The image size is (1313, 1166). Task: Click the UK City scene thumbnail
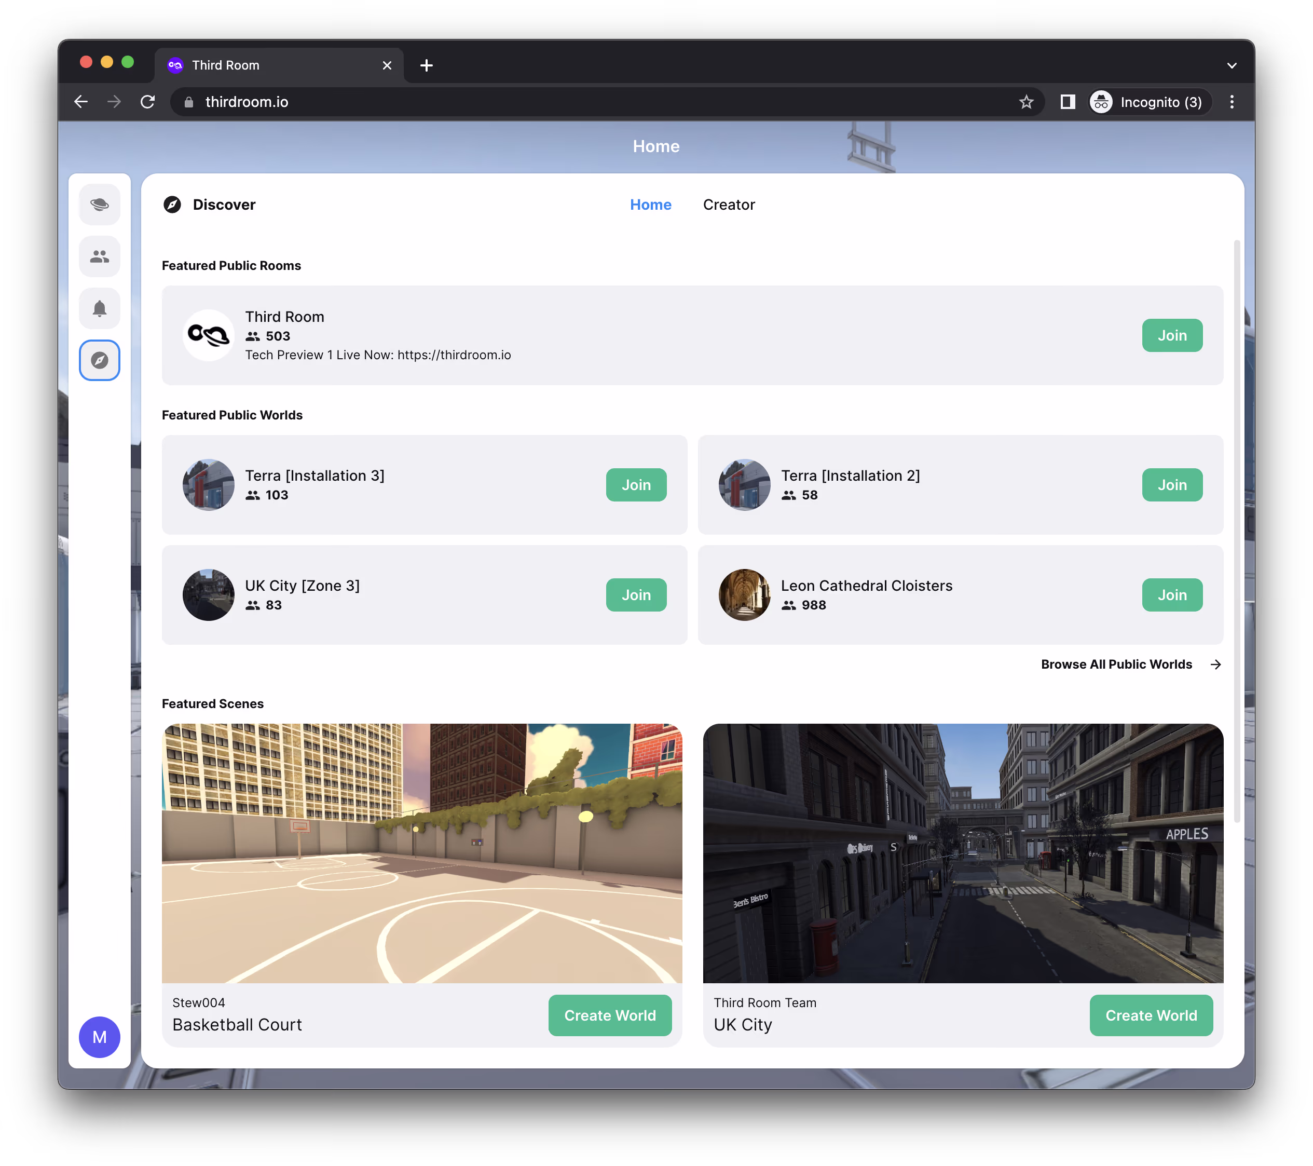tap(962, 853)
